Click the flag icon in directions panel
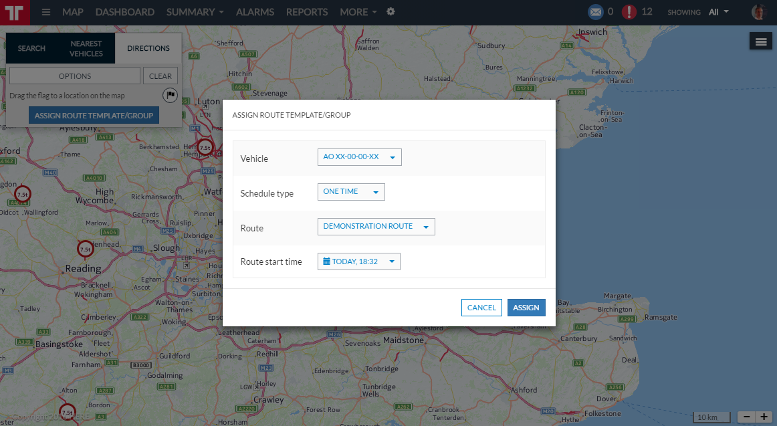 click(170, 95)
